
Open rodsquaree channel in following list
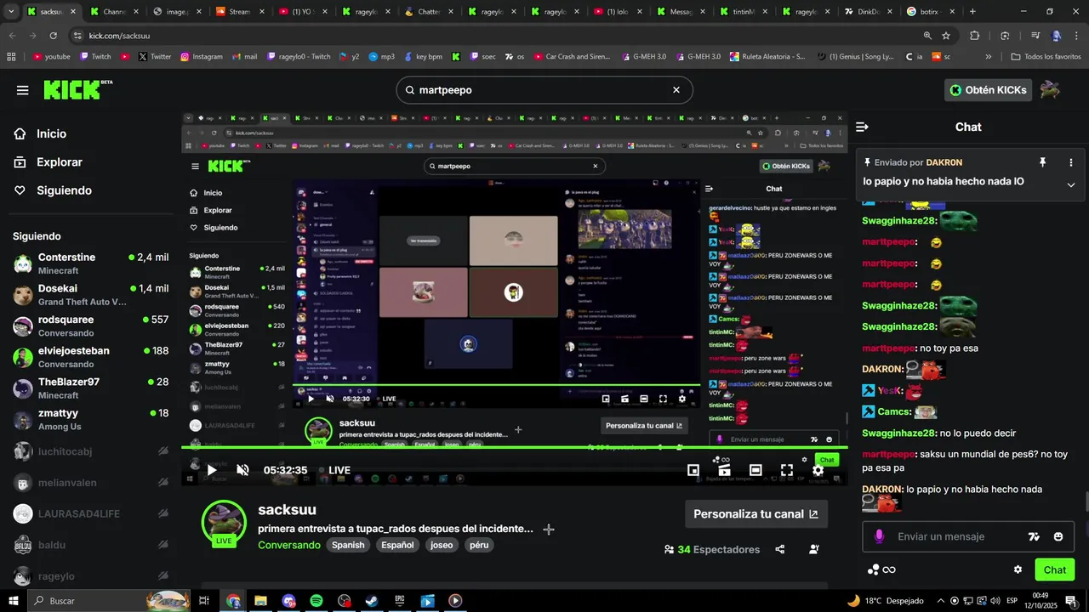pyautogui.click(x=90, y=326)
